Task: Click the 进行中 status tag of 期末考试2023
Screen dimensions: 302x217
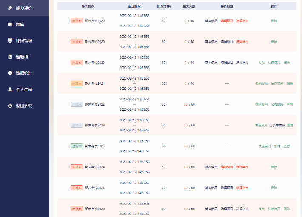Action: tap(77, 146)
